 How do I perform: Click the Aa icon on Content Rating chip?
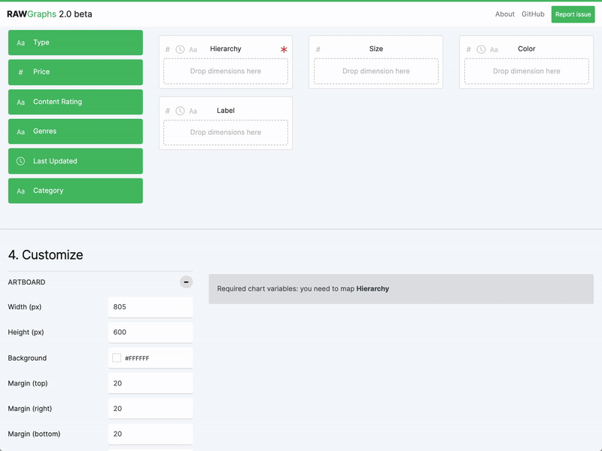21,102
